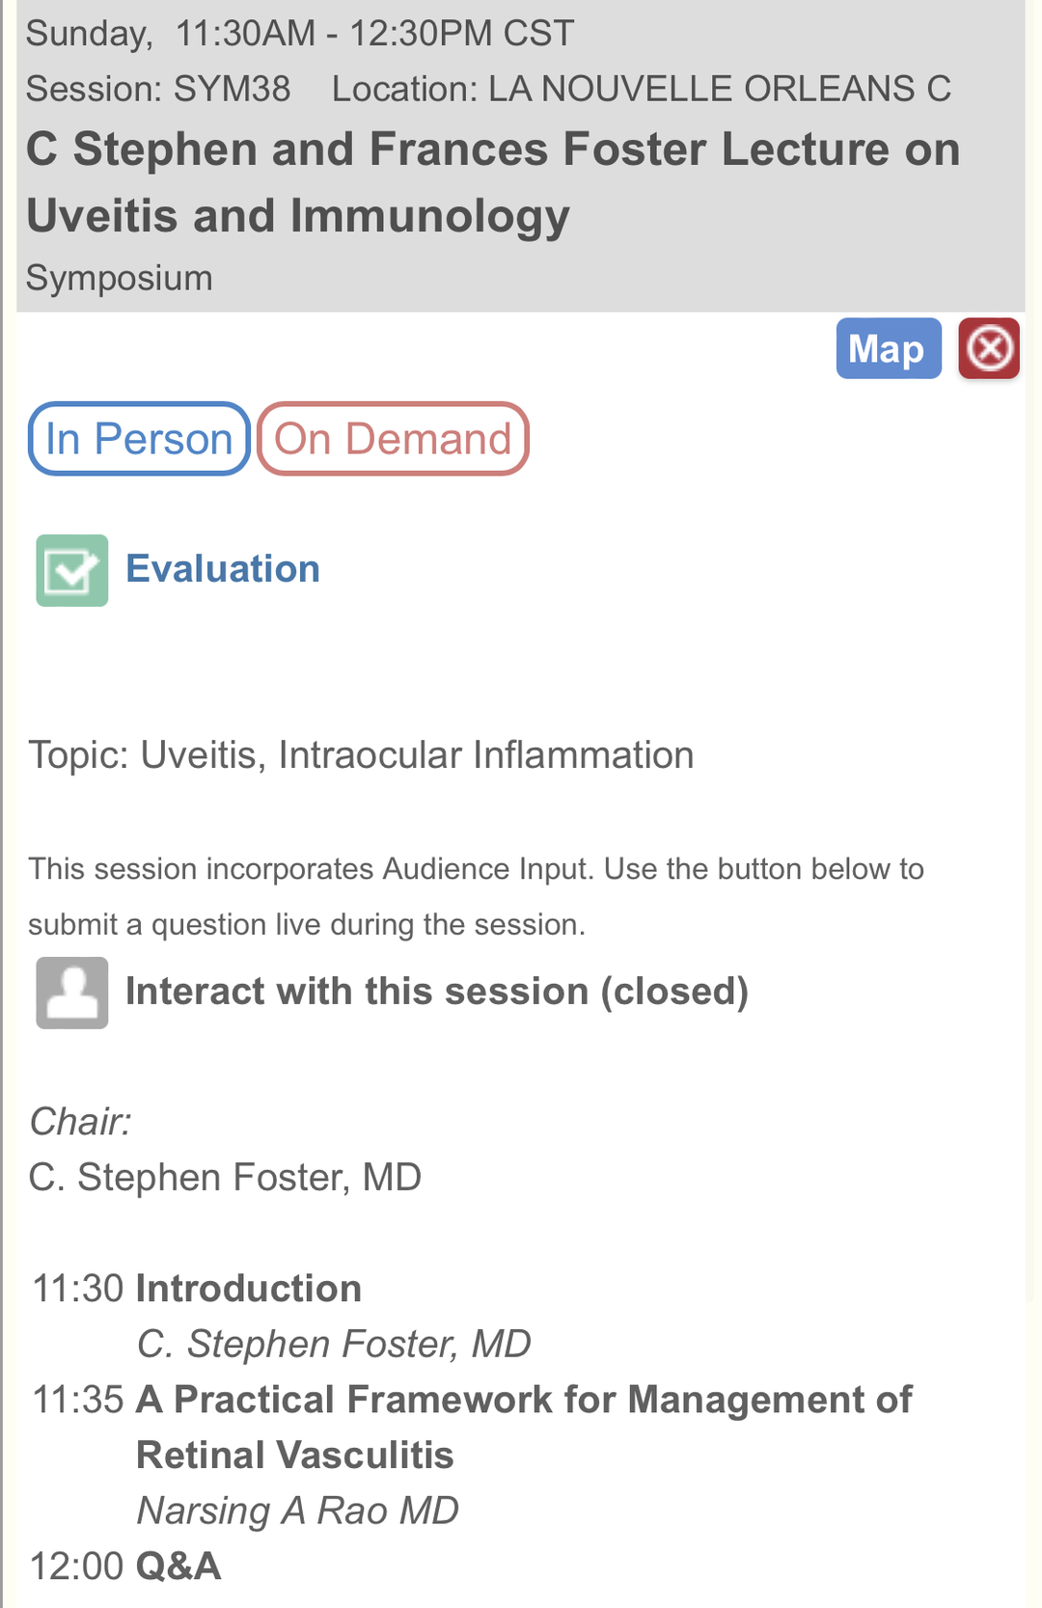Click the Topic: Uveitis, Intraocular Inflammation line

pyautogui.click(x=361, y=755)
